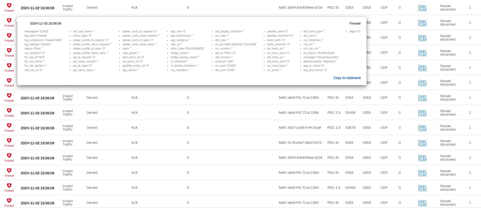Click the Firewall label in the popup header
The width and height of the screenshot is (481, 208).
pos(355,23)
